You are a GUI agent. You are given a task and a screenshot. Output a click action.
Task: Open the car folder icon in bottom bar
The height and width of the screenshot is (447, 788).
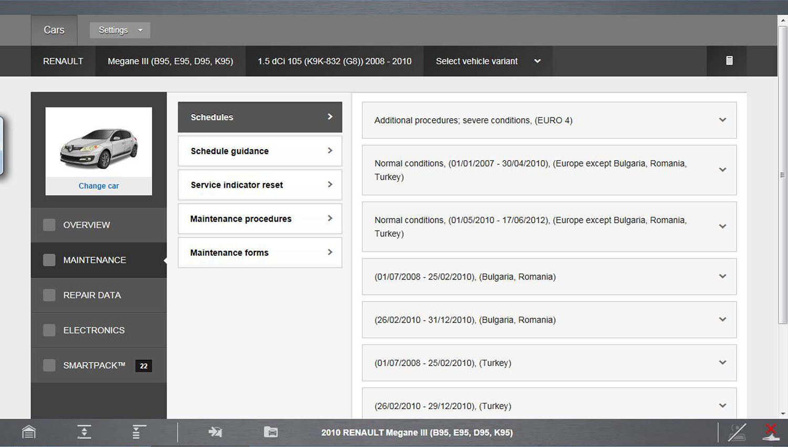coord(271,432)
